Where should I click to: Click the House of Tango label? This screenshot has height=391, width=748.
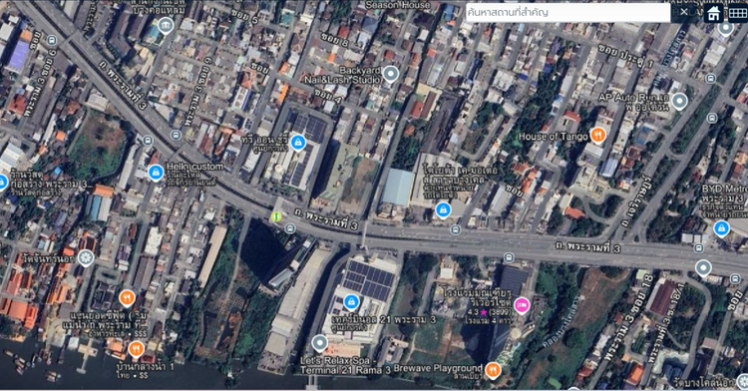click(x=554, y=137)
